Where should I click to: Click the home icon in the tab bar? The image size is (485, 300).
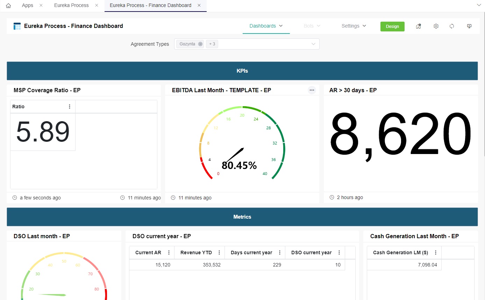point(8,5)
